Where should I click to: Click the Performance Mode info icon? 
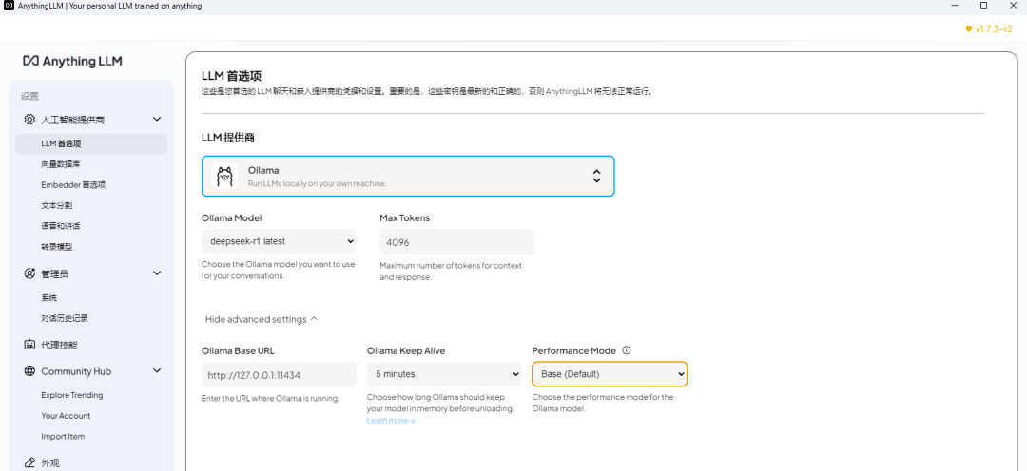(x=626, y=350)
